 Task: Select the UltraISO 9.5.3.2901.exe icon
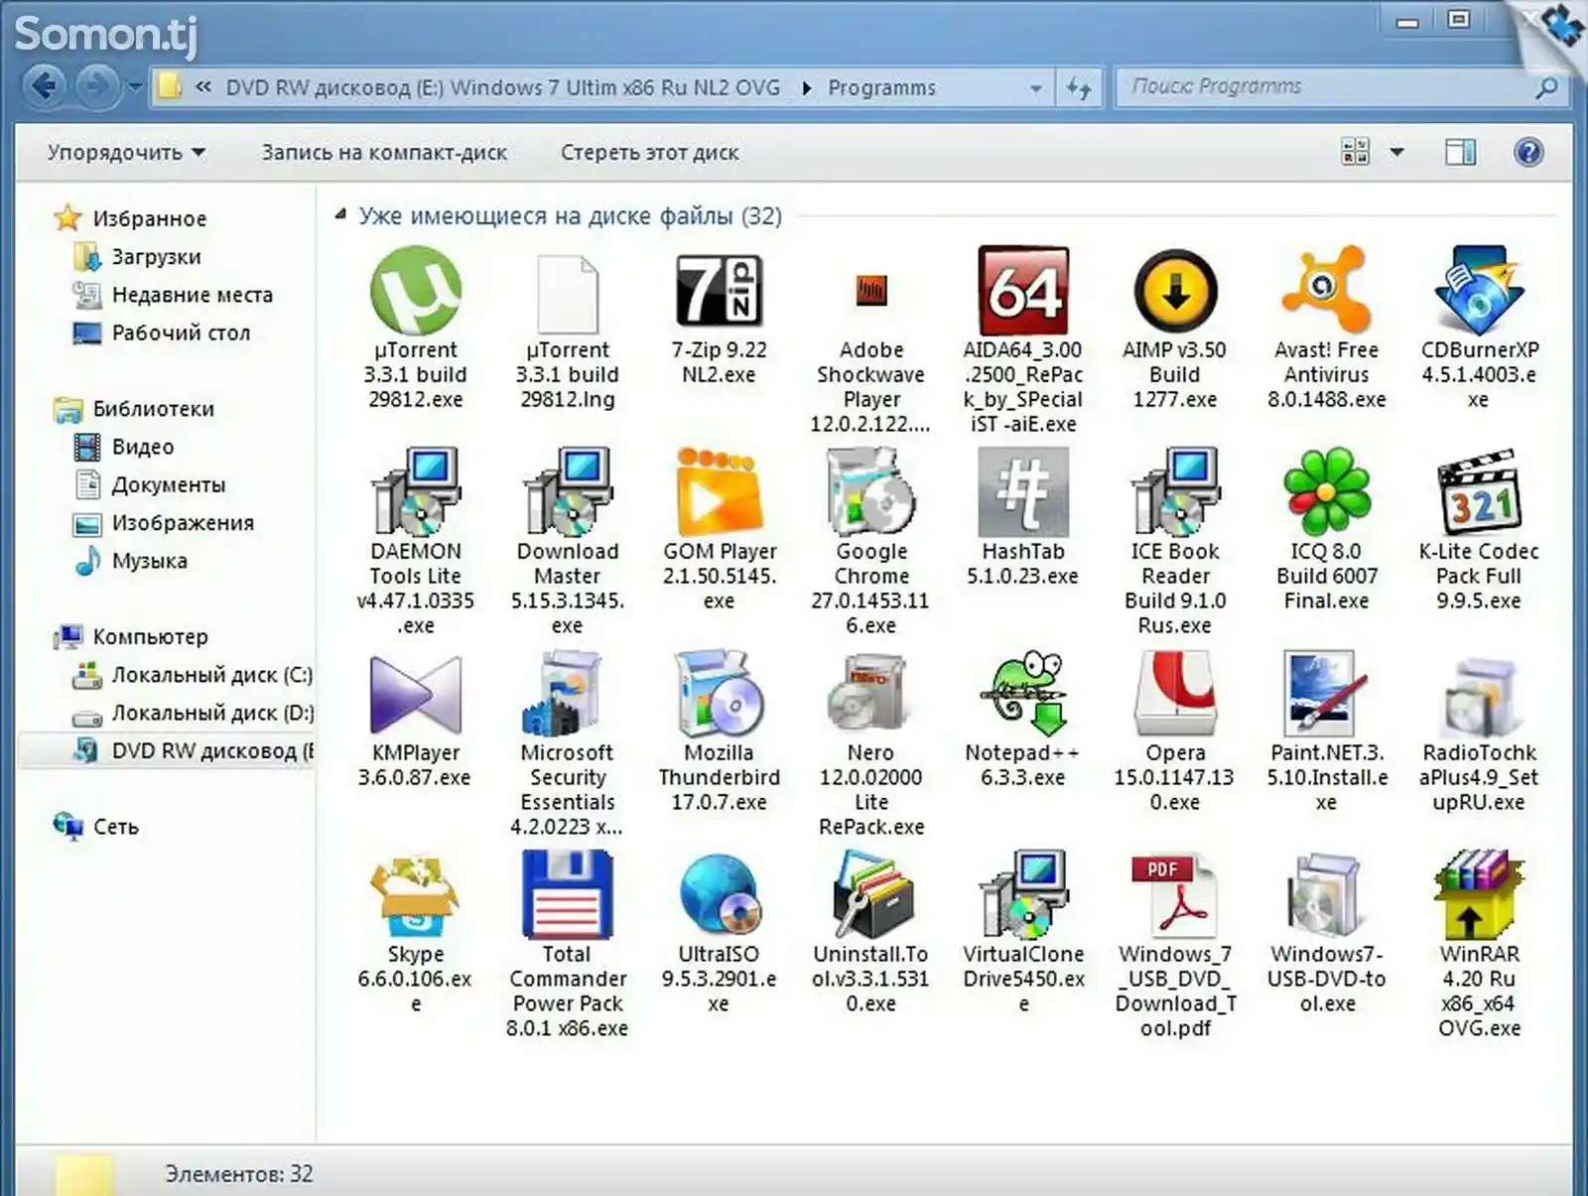(720, 894)
